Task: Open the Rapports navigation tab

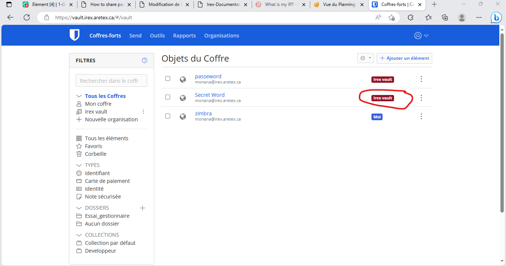Action: [184, 36]
